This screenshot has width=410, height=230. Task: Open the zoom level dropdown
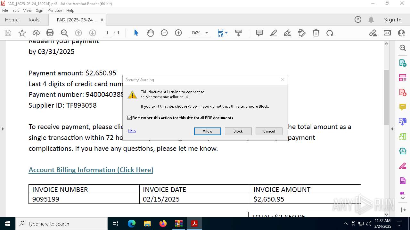pyautogui.click(x=207, y=33)
